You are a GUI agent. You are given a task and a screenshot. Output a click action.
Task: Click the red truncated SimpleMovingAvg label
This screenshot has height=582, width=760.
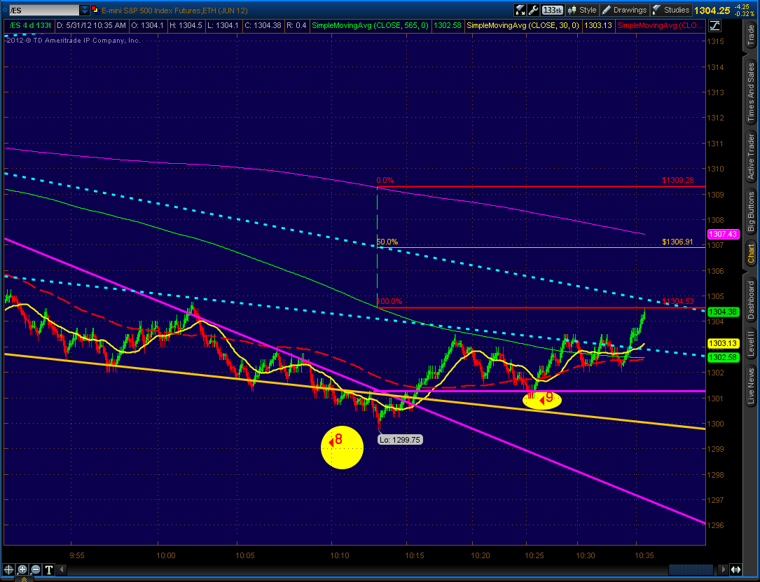[661, 25]
